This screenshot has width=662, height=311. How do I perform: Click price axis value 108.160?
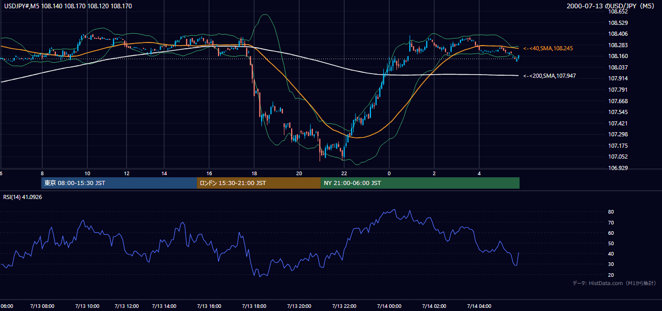[x=617, y=56]
